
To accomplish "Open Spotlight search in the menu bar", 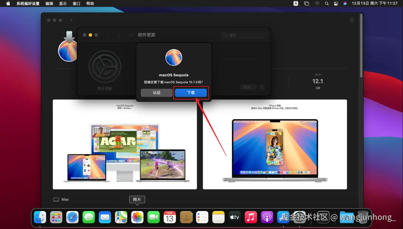I will coord(327,3).
